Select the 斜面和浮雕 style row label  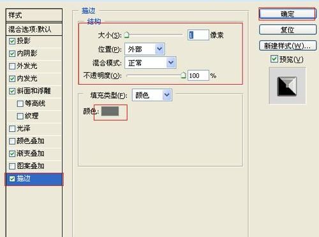pos(34,91)
